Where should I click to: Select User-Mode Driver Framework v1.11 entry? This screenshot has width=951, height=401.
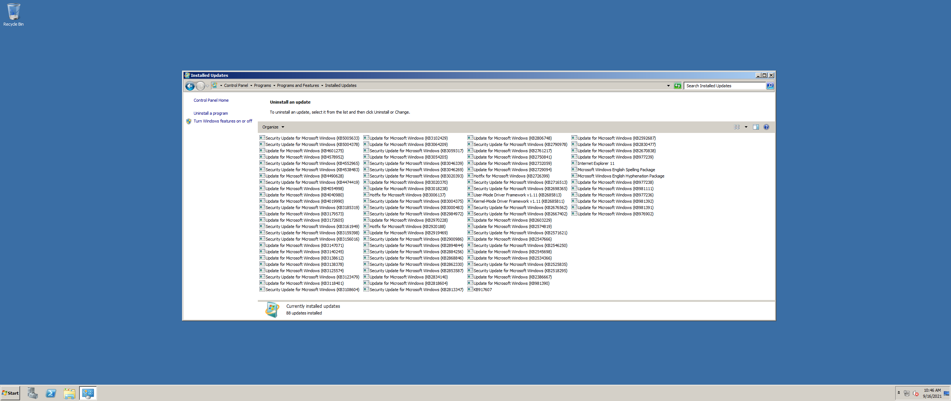point(515,195)
